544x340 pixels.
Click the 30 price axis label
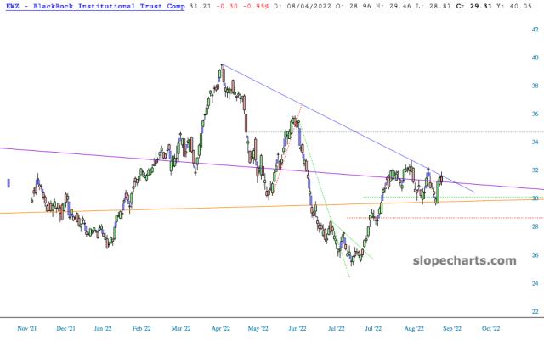535,198
